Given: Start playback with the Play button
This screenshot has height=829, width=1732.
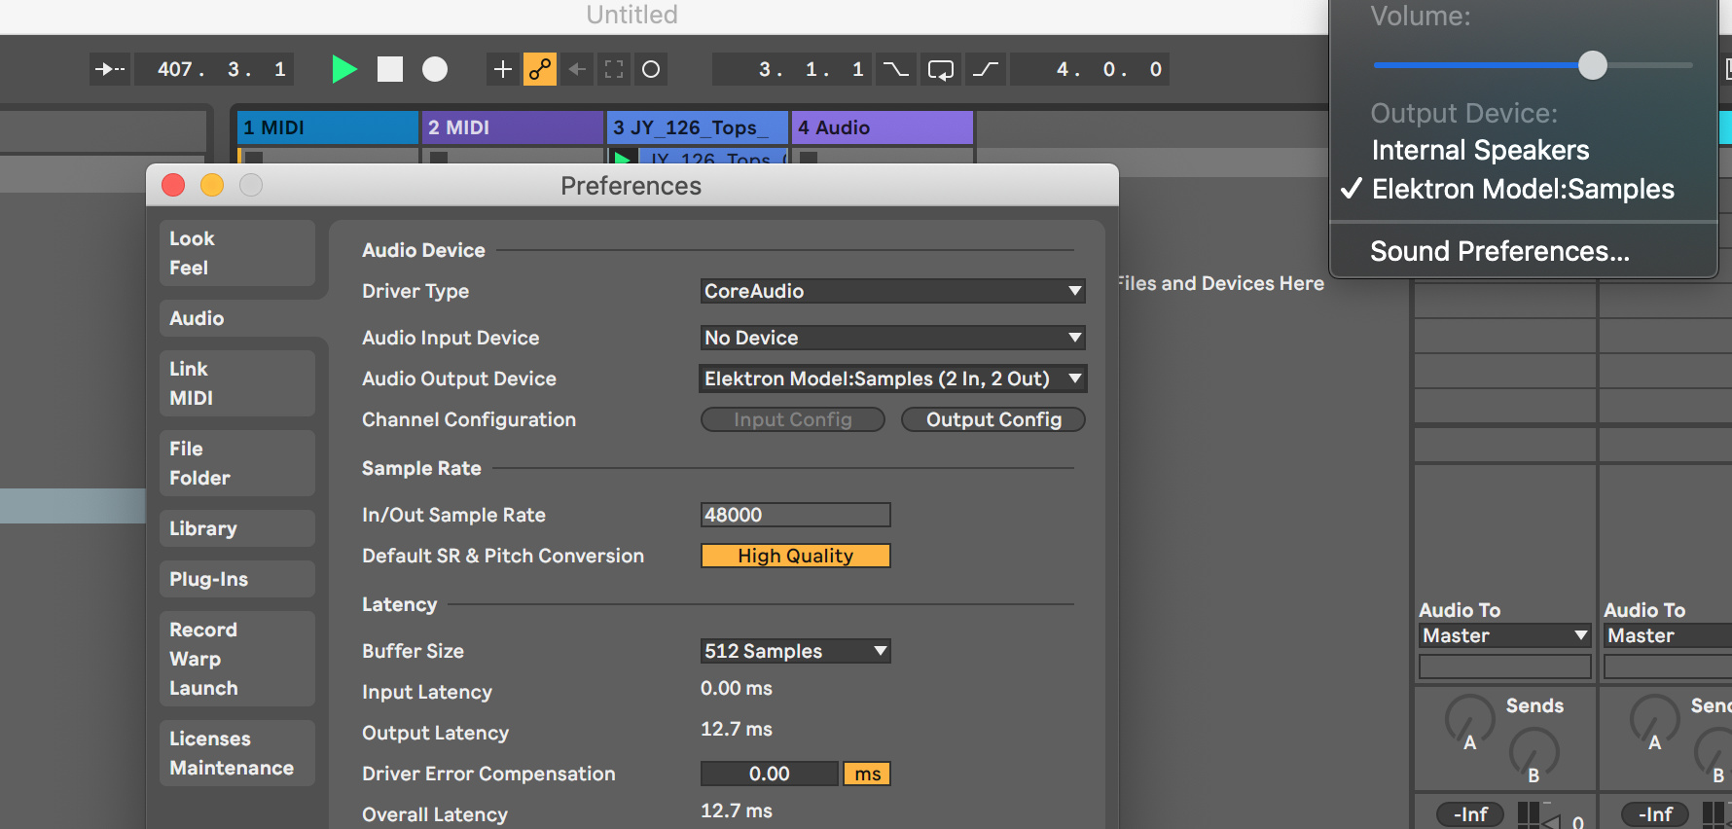Looking at the screenshot, I should pos(343,69).
